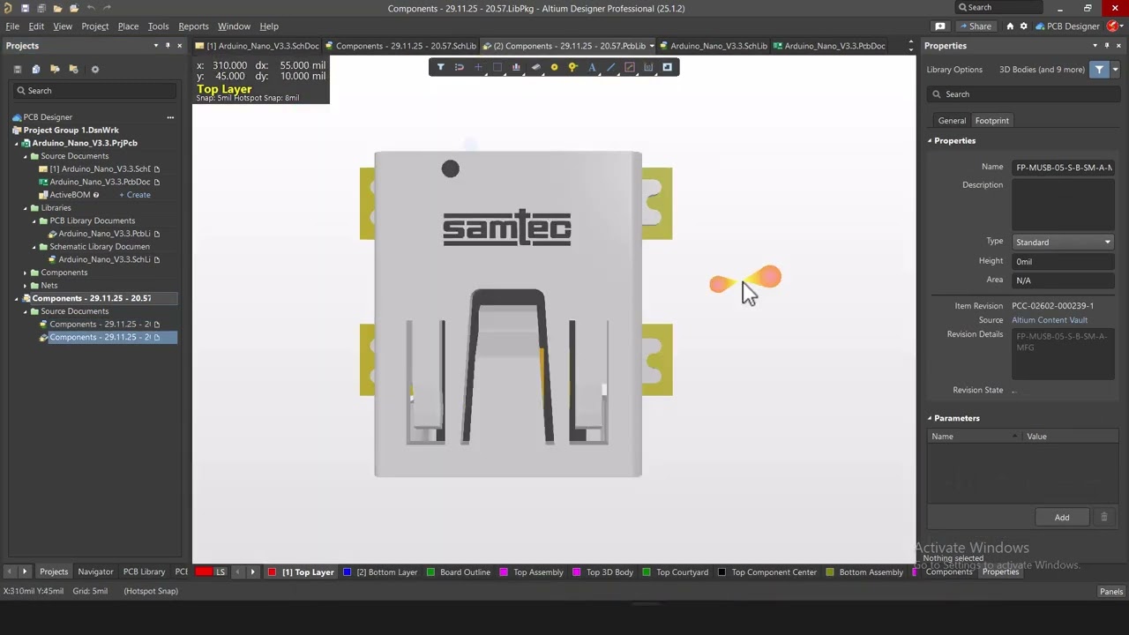Click the Properties filter funnel button
Screen dimensions: 1129x635
[1099, 70]
